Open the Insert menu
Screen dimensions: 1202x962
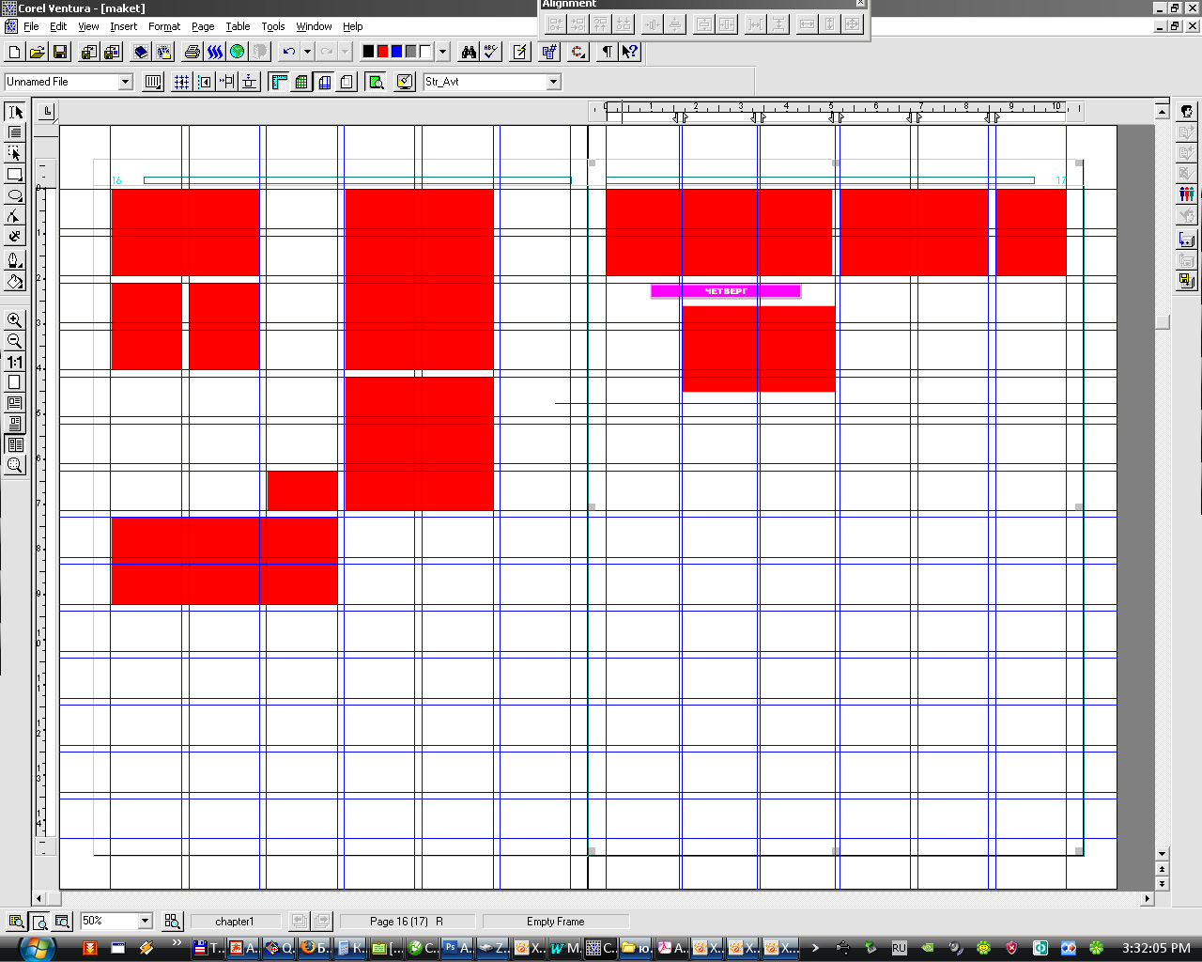tap(124, 26)
